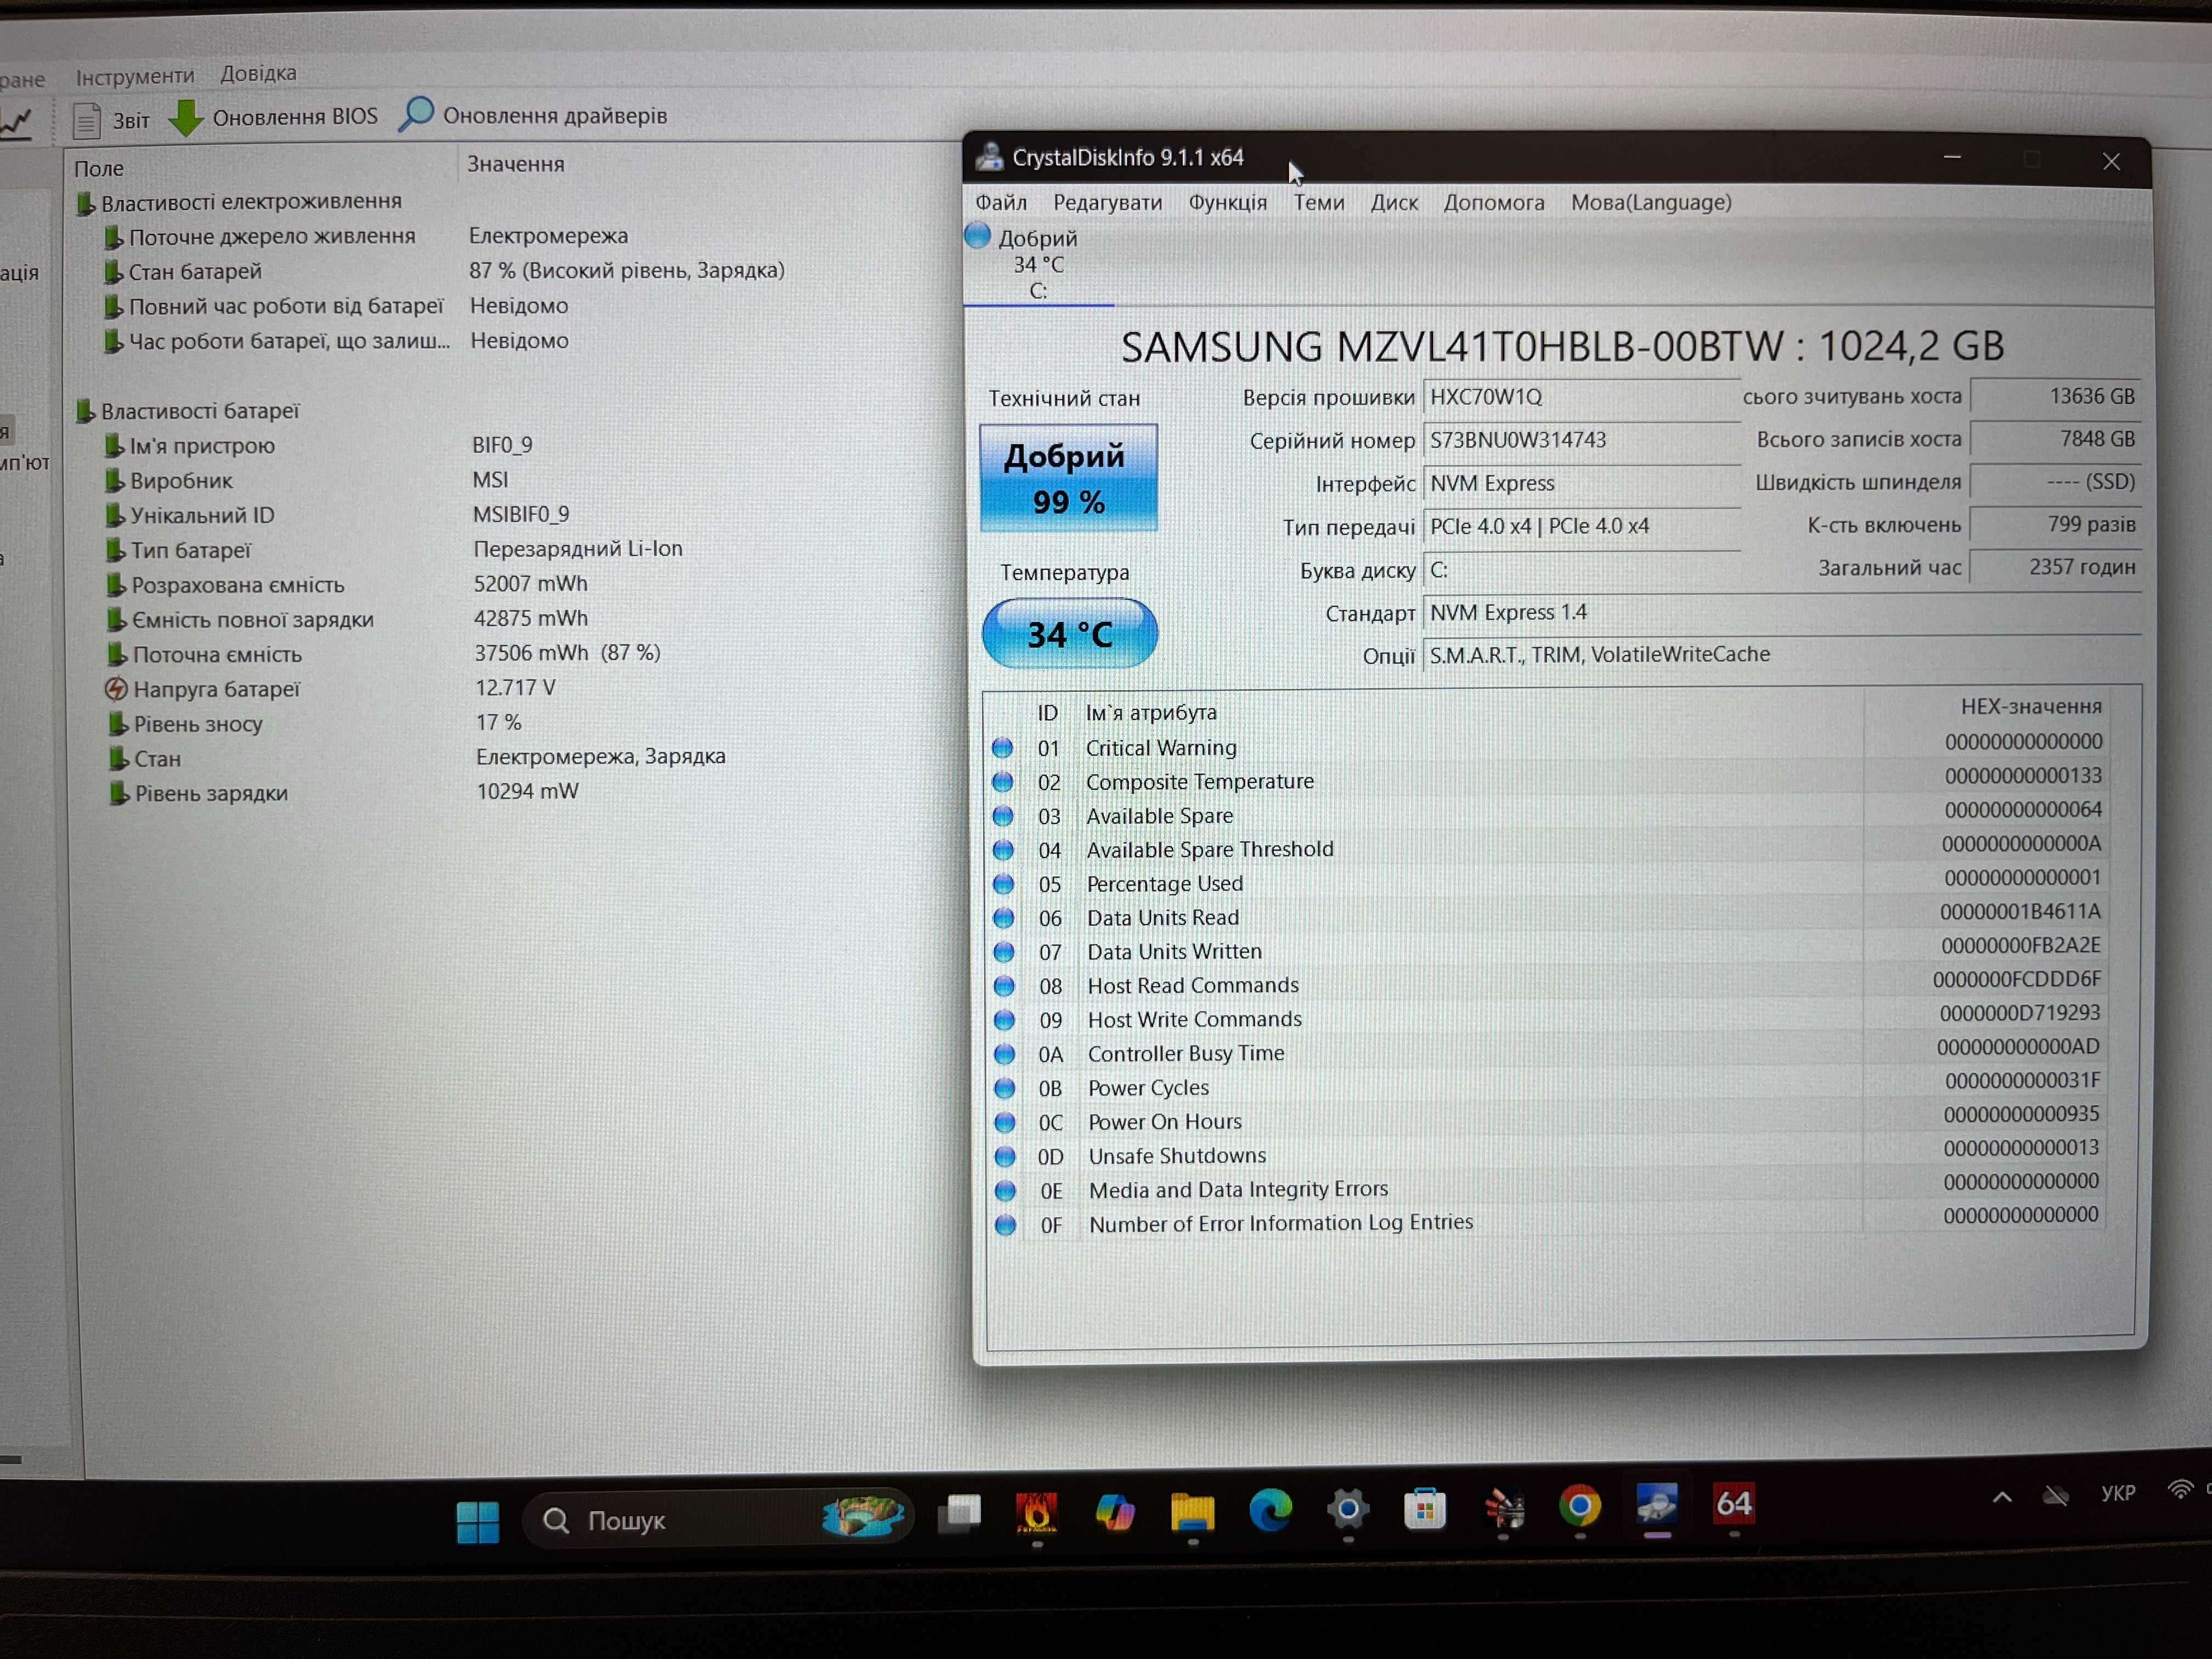The image size is (2212, 1659).
Task: Open Microsoft Edge from the taskbar
Action: [1270, 1509]
